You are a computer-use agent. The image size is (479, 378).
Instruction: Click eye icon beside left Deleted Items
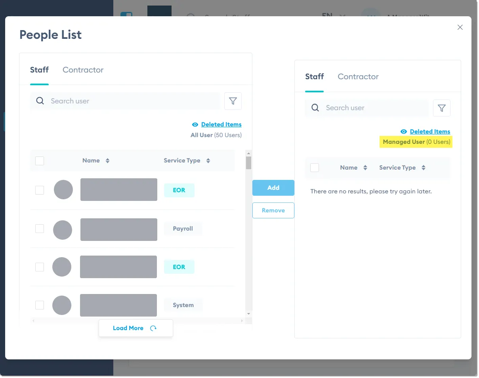tap(195, 124)
